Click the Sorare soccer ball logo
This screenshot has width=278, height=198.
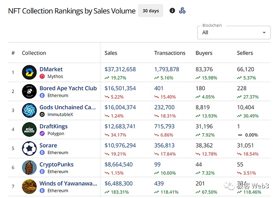coord(29,148)
